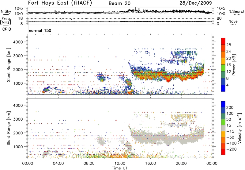Click the "16" label on Power color bar
Screen dimensions: 245x170
point(228,65)
